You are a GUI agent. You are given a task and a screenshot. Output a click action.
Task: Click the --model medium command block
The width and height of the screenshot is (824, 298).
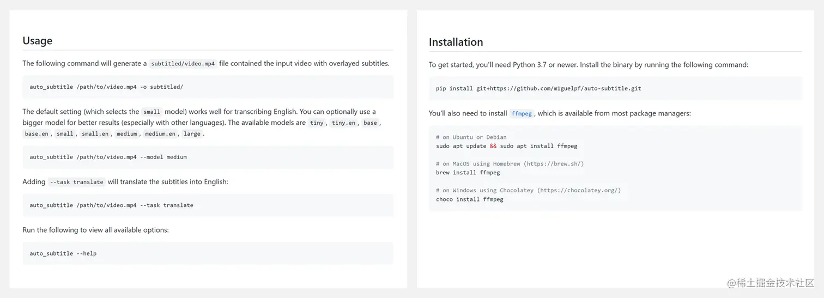tap(208, 157)
